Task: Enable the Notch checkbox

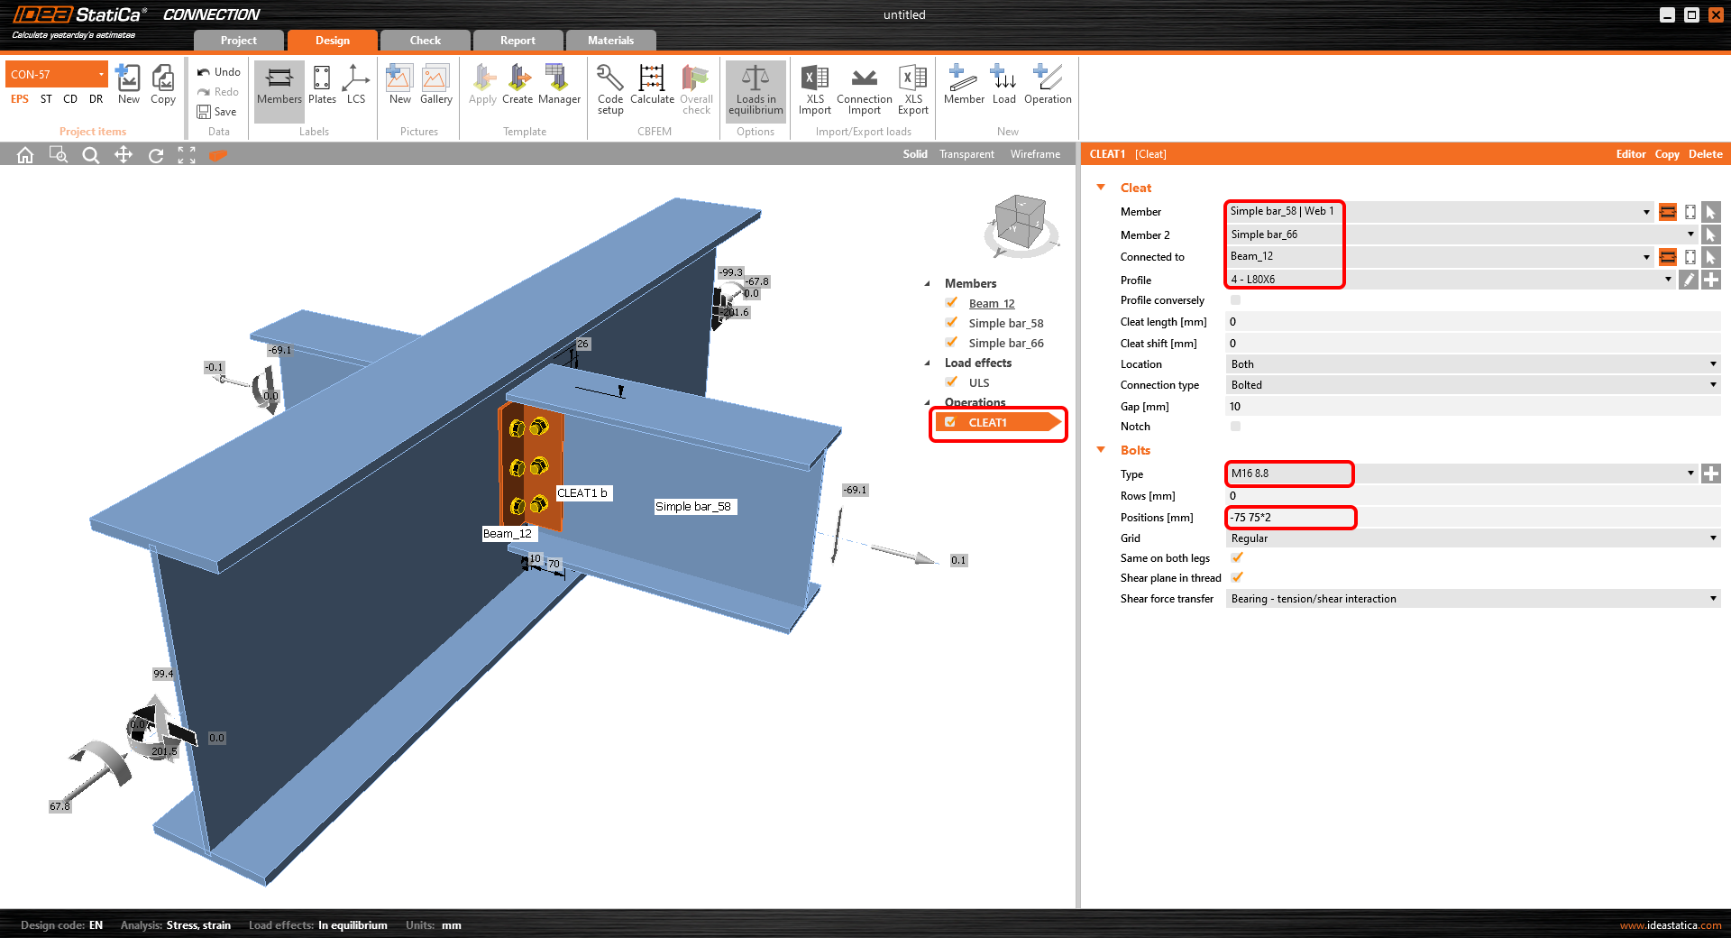Action: tap(1235, 427)
